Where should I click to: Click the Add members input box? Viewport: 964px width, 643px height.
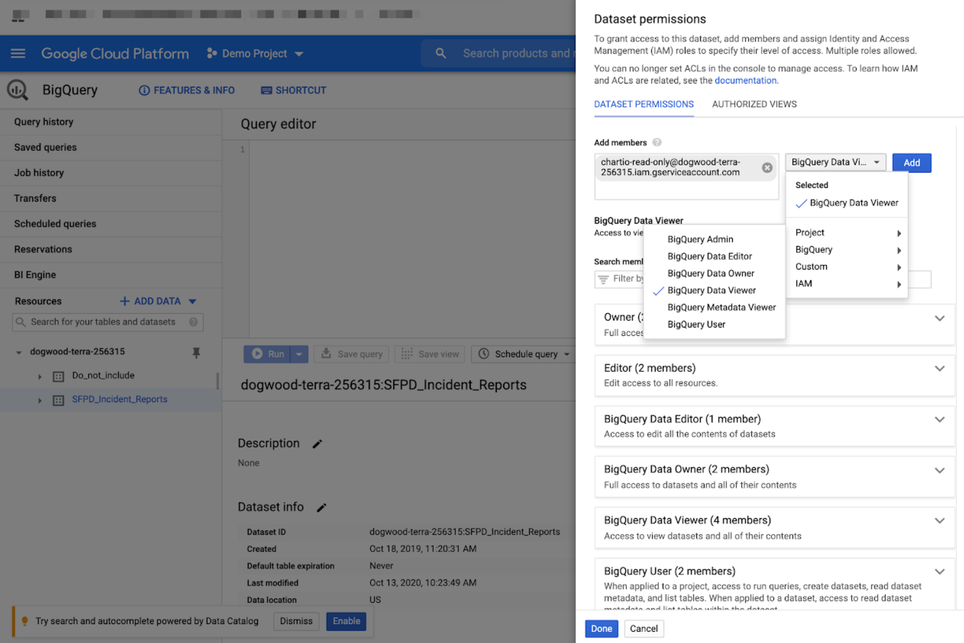point(687,177)
